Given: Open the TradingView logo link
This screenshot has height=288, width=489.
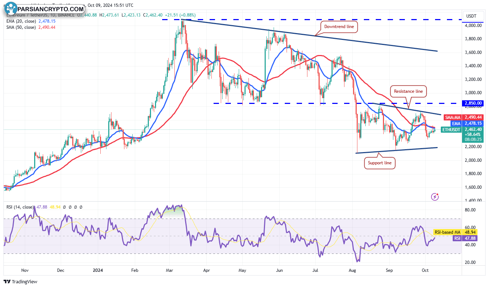Looking at the screenshot, I should click(20, 282).
